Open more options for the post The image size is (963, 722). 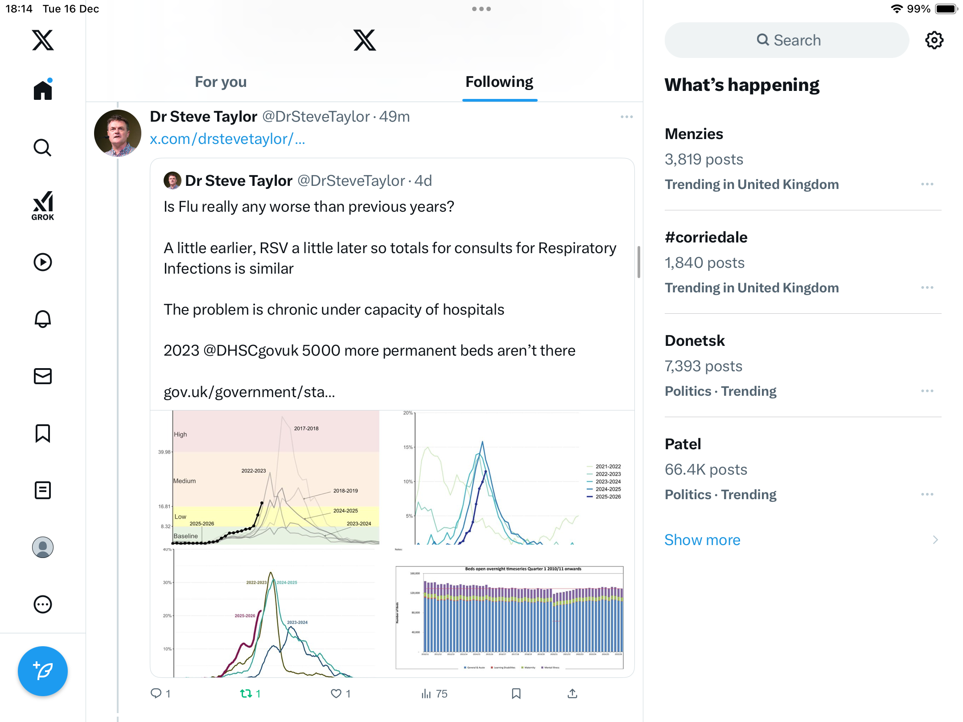626,117
